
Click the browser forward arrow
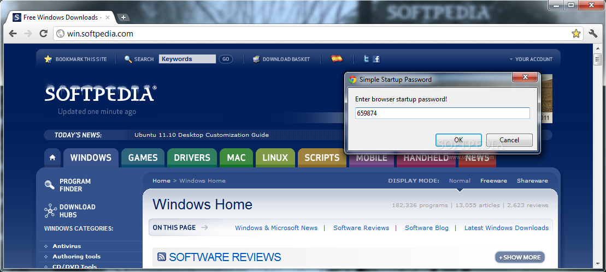pyautogui.click(x=28, y=33)
